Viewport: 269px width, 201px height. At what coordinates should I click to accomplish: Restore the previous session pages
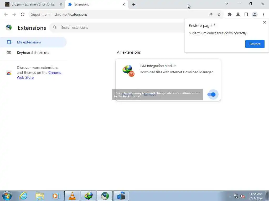[x=255, y=44]
